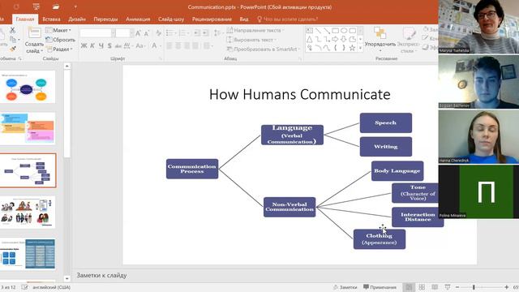519x292 pixels.
Task: Select the Oval shape in gallery
Action: (x=344, y=31)
